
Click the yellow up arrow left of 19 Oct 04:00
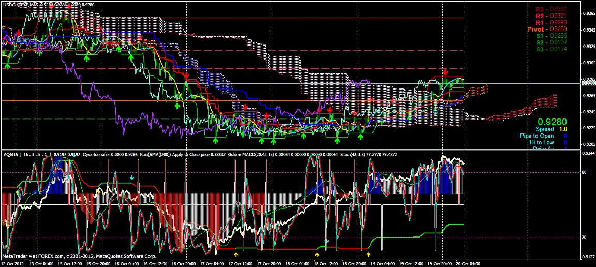(x=368, y=254)
